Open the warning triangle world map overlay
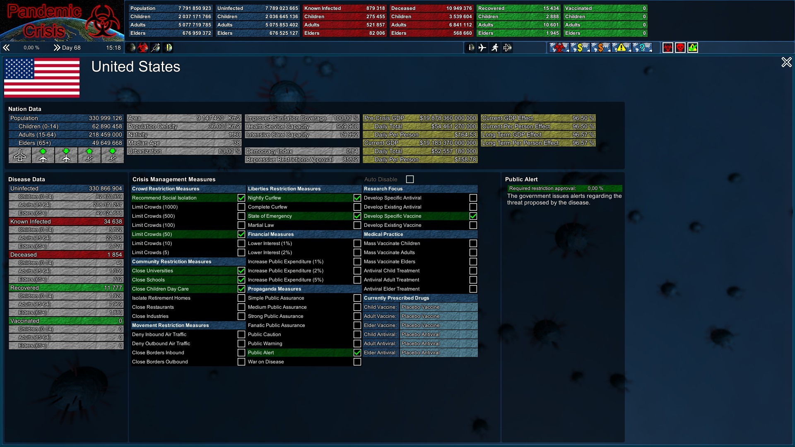The image size is (795, 447). coord(621,48)
